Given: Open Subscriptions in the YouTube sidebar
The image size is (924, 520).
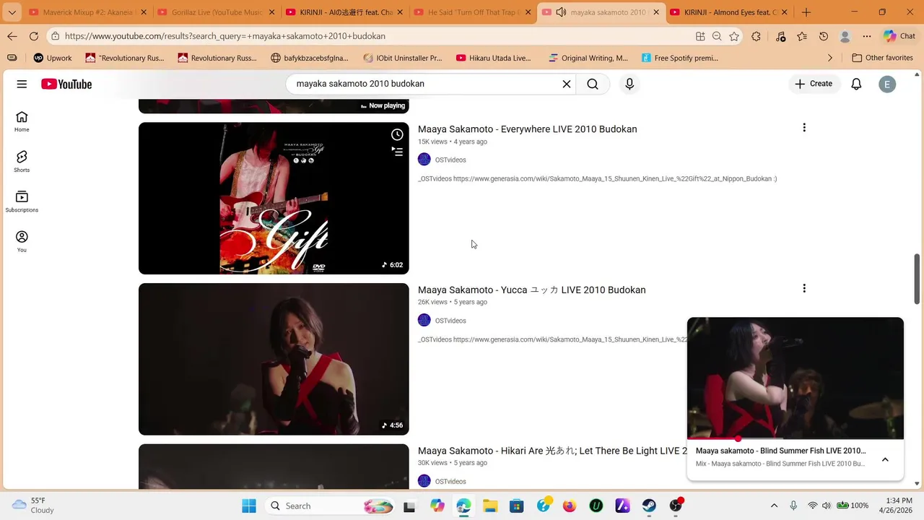Looking at the screenshot, I should coord(22,201).
